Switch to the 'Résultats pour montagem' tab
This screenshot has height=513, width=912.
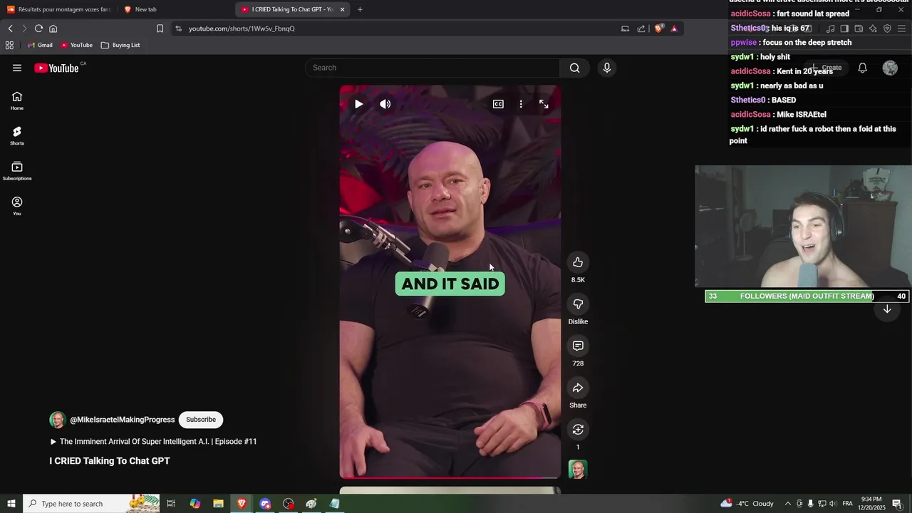click(x=58, y=9)
